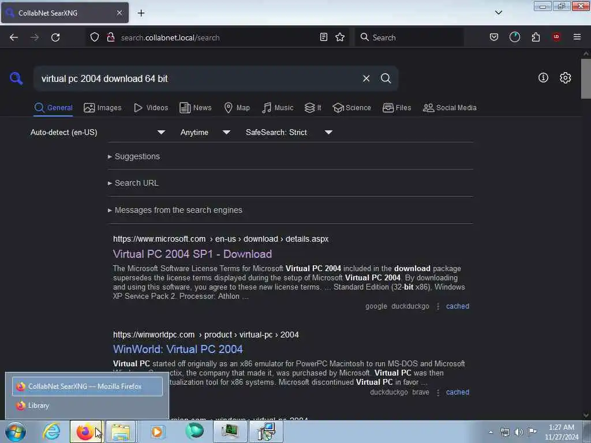Switch to the Science tab

(351, 108)
